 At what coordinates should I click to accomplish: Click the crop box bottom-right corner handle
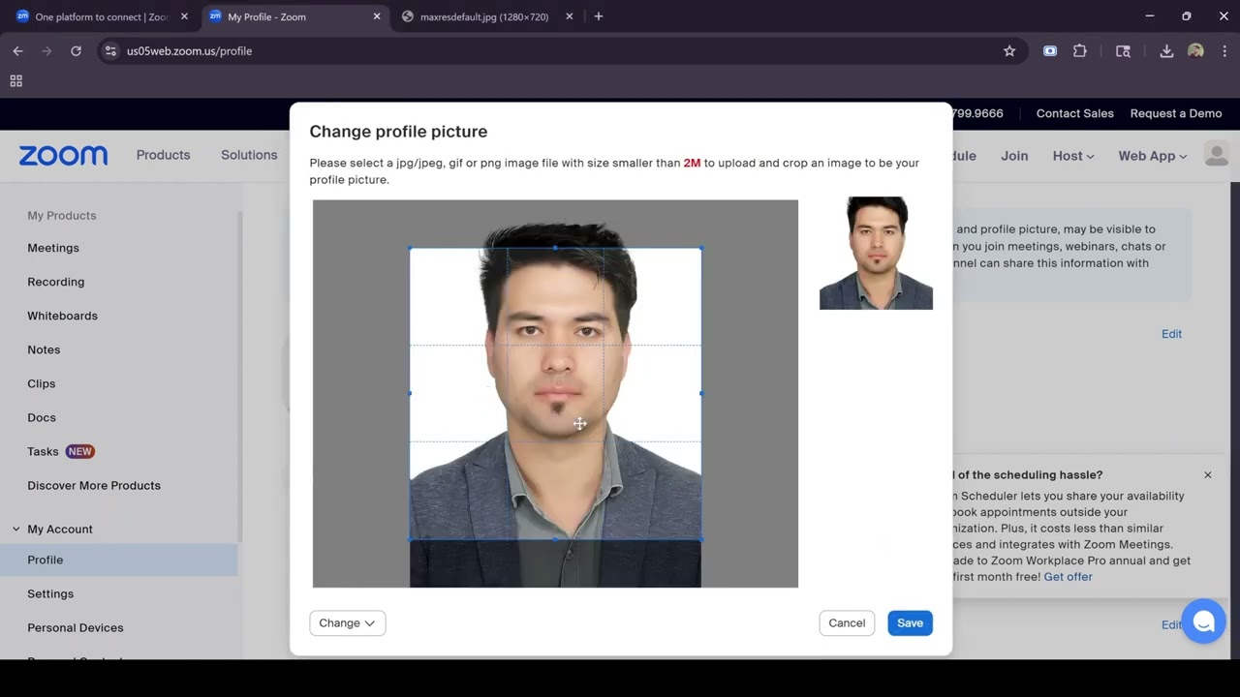[701, 539]
